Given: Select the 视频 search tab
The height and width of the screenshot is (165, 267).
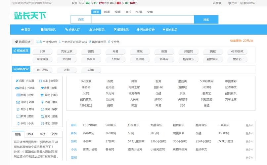Looking at the screenshot, I should pos(117,12).
